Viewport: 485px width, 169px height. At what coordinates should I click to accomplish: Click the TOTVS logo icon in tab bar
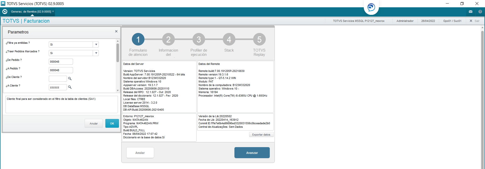pyautogui.click(x=5, y=12)
